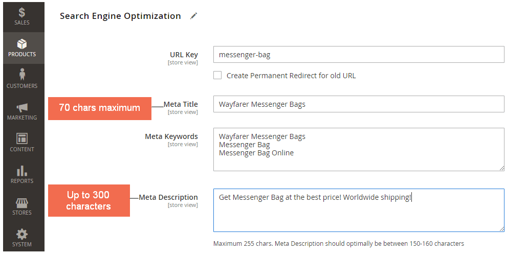Click the Marketing megaphone icon
This screenshot has width=527, height=255.
click(22, 107)
